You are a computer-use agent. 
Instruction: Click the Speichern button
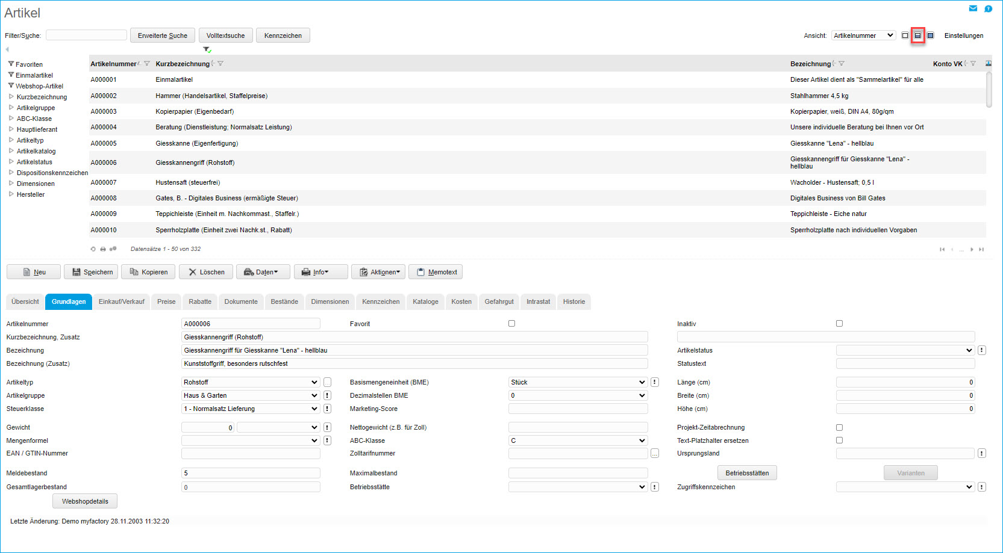(x=91, y=272)
